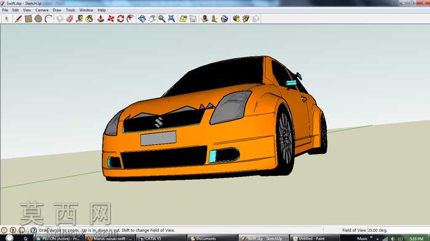
Task: Open the File menu
Action: pyautogui.click(x=5, y=10)
